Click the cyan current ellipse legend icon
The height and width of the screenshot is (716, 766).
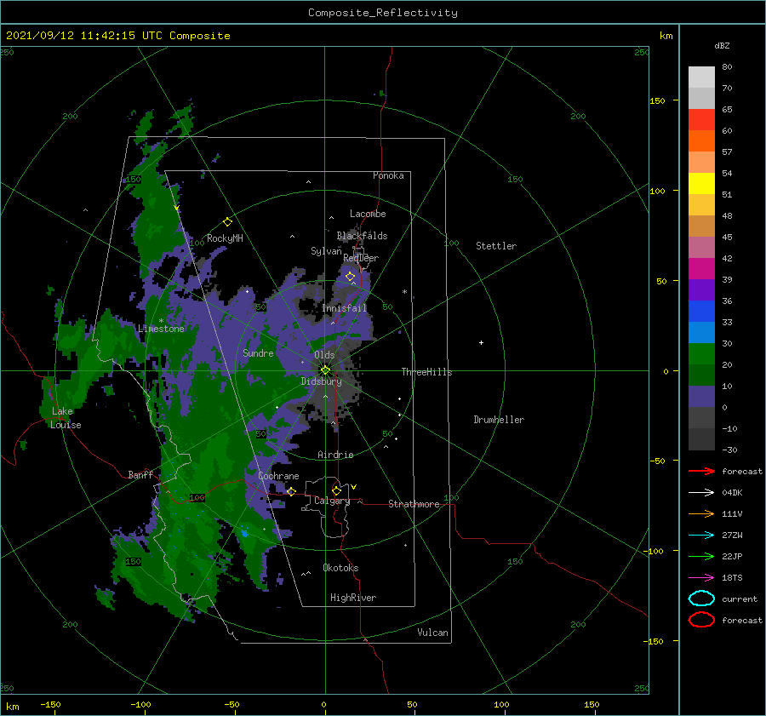[701, 599]
